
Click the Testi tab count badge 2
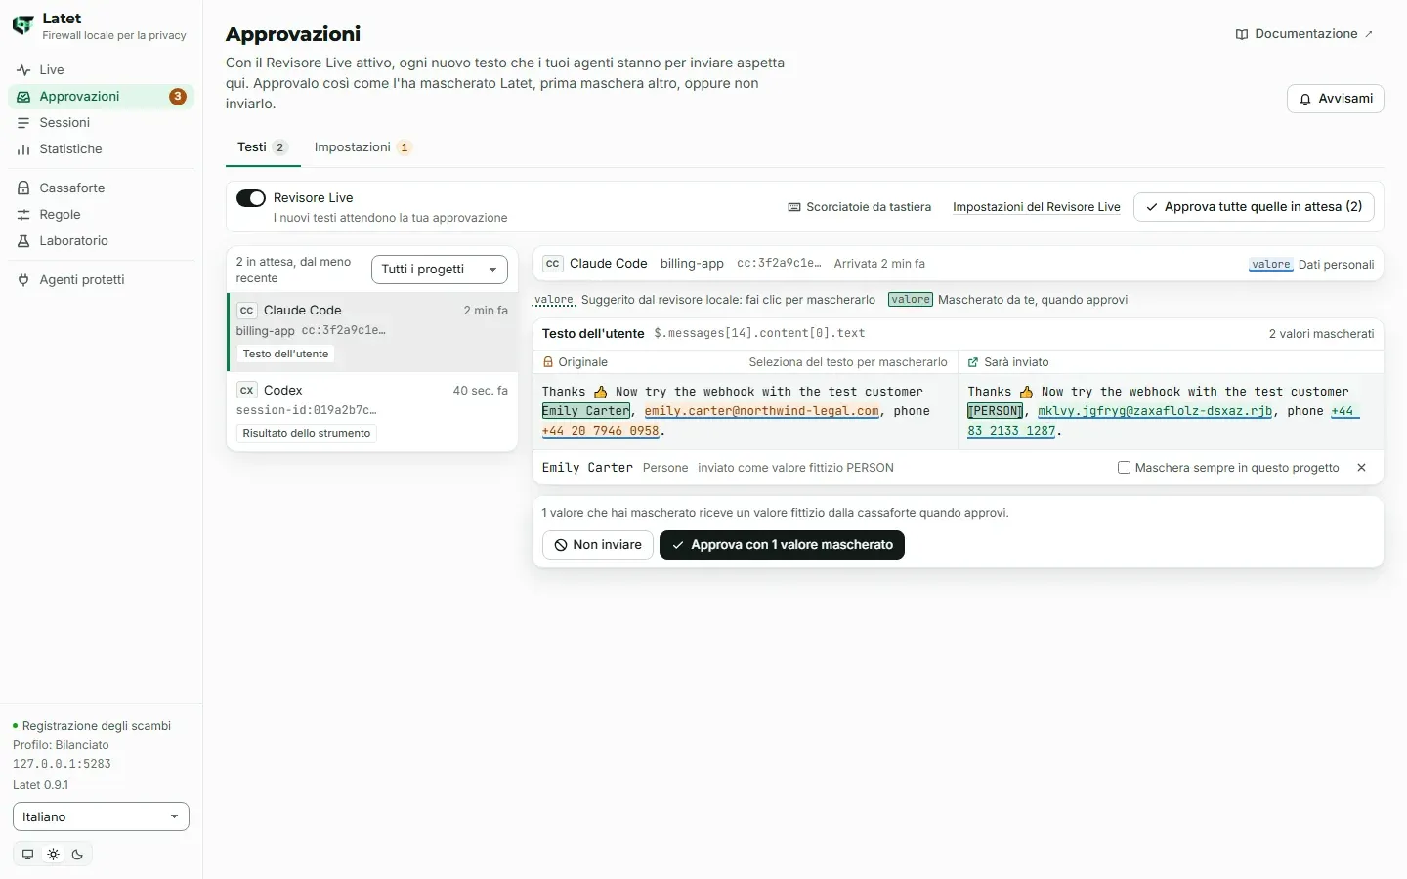point(280,147)
